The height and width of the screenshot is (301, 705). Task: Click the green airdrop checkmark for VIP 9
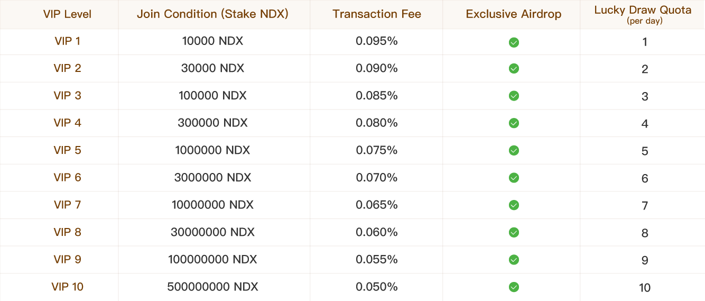[x=514, y=260]
